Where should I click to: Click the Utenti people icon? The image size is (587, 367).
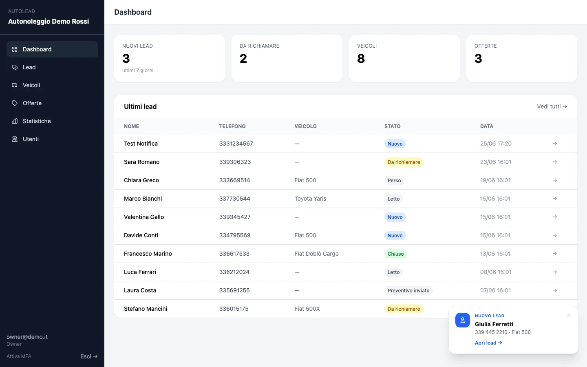(15, 139)
